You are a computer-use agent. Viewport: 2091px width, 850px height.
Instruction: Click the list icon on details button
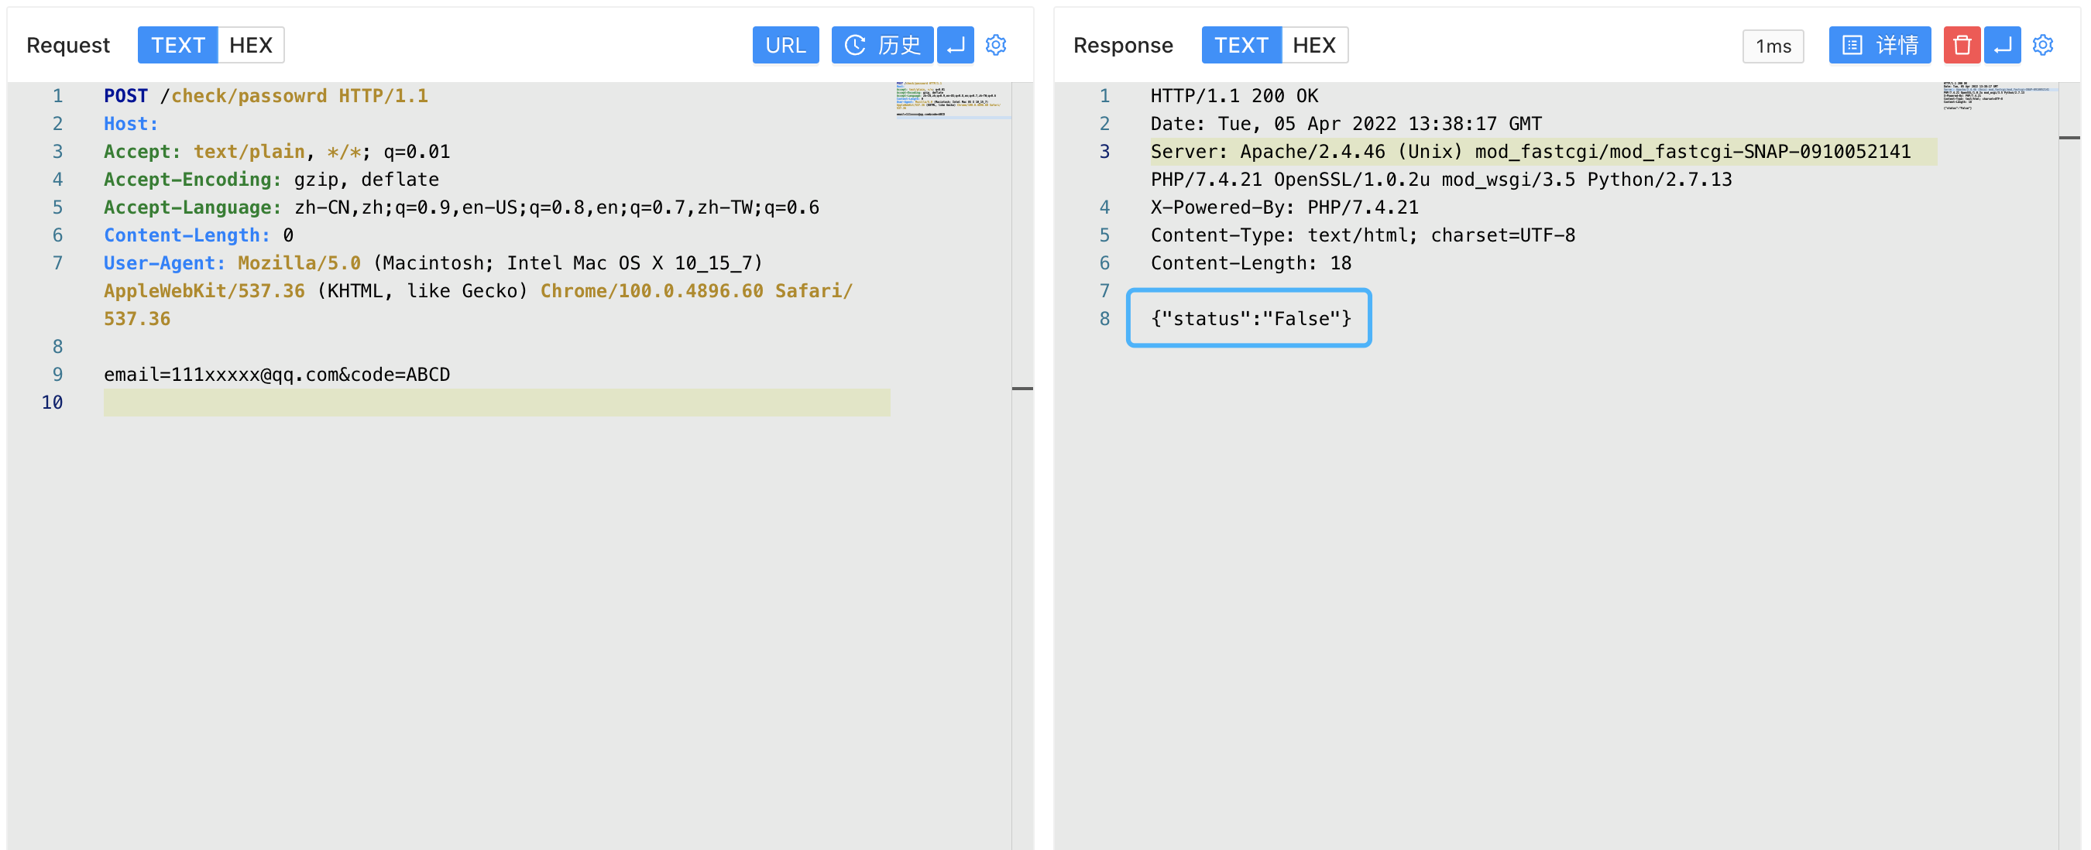tap(1852, 46)
